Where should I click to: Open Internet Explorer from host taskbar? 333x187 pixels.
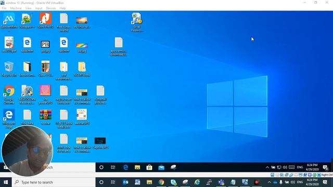(x=197, y=182)
